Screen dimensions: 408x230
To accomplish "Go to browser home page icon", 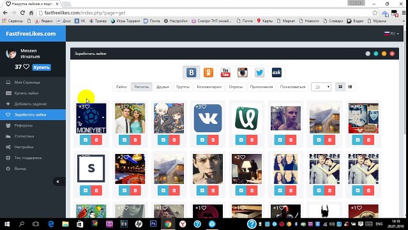I will [31, 13].
